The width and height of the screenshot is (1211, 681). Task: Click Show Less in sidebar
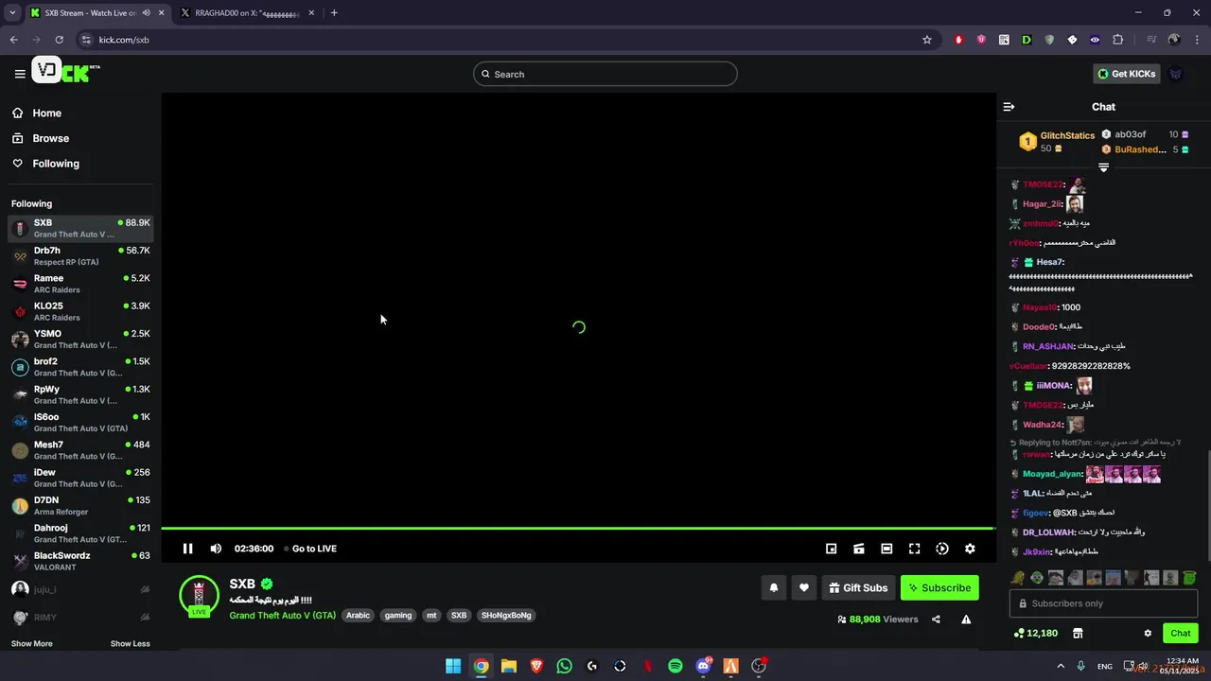131,643
